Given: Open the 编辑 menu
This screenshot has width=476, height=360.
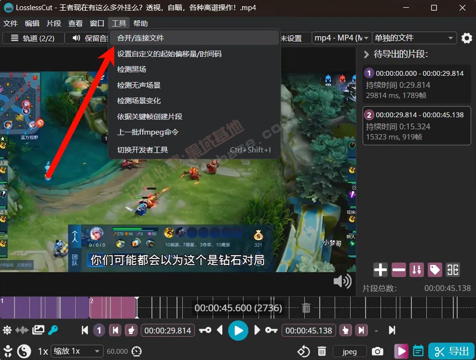Looking at the screenshot, I should pos(32,23).
